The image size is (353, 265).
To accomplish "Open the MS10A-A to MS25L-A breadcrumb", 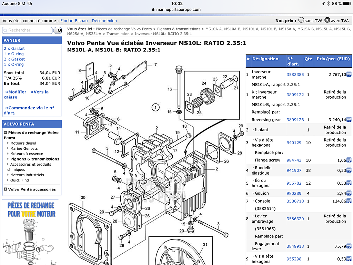I will point(209,31).
